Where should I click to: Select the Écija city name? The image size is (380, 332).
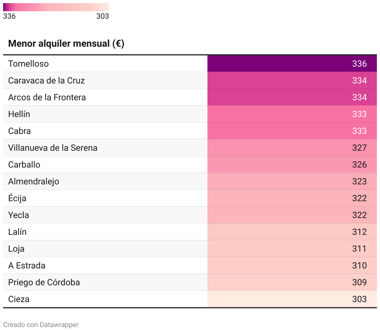(17, 198)
